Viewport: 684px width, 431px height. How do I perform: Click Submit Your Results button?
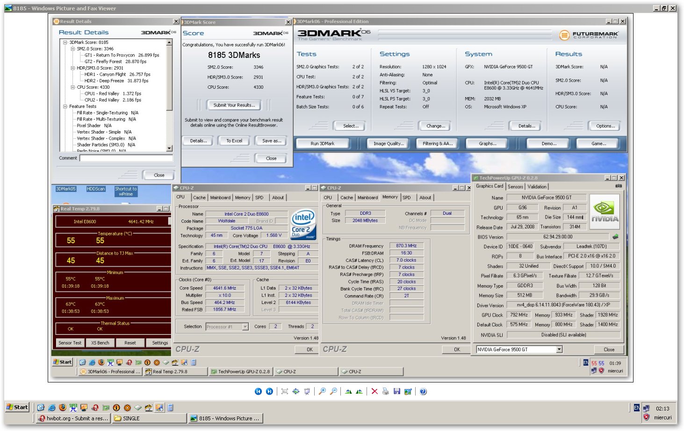(234, 105)
